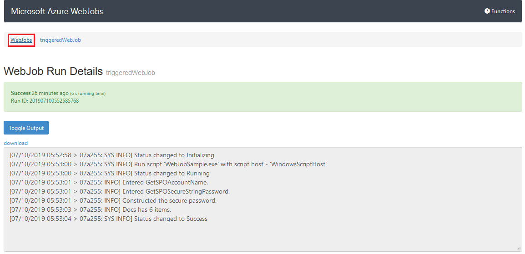Viewport: 525px width, 254px height.
Task: Click the Toggle Output button
Action: coord(26,128)
